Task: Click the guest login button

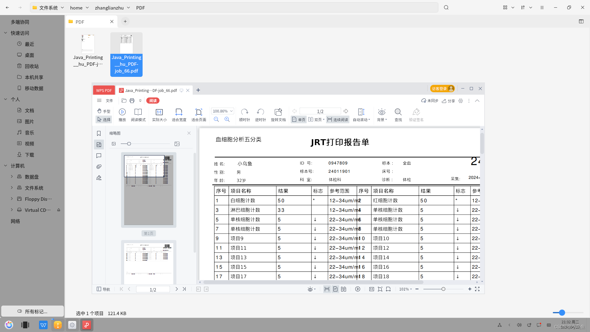Action: pos(442,89)
